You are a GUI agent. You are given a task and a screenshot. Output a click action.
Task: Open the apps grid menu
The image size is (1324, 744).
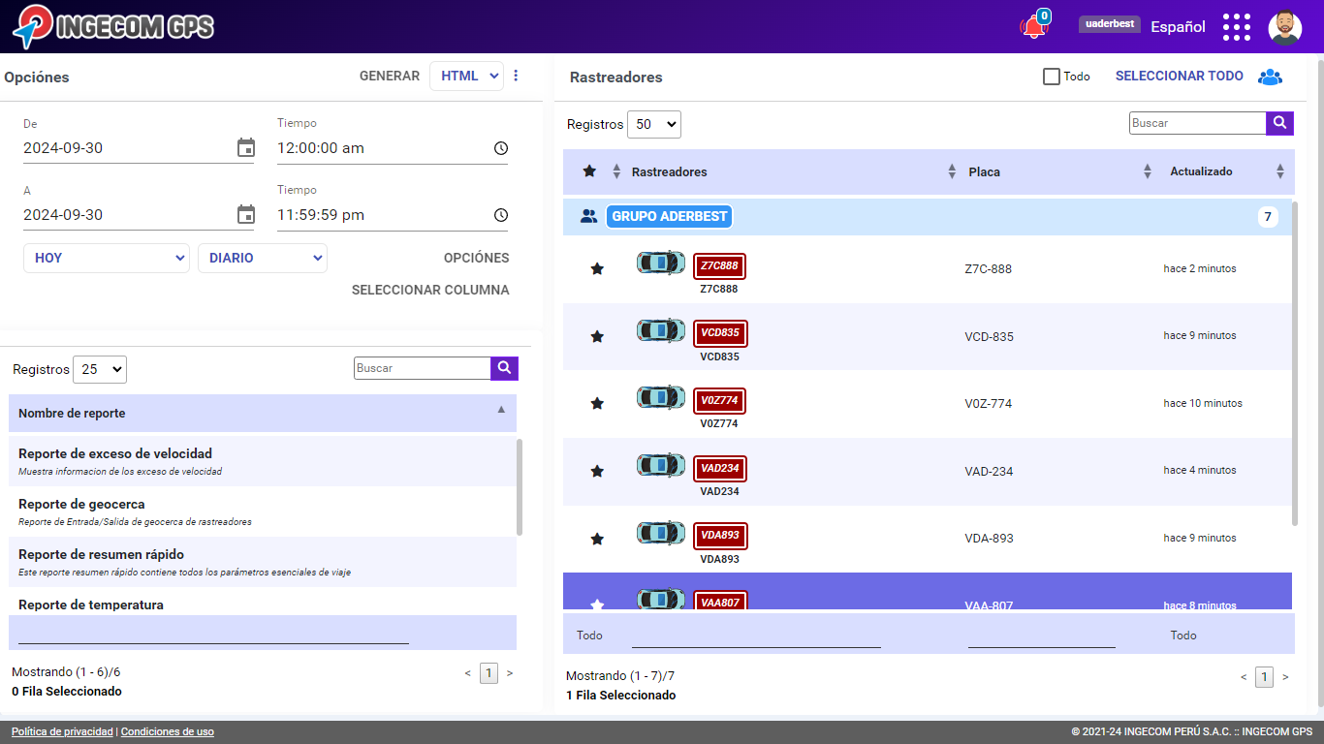click(1236, 27)
